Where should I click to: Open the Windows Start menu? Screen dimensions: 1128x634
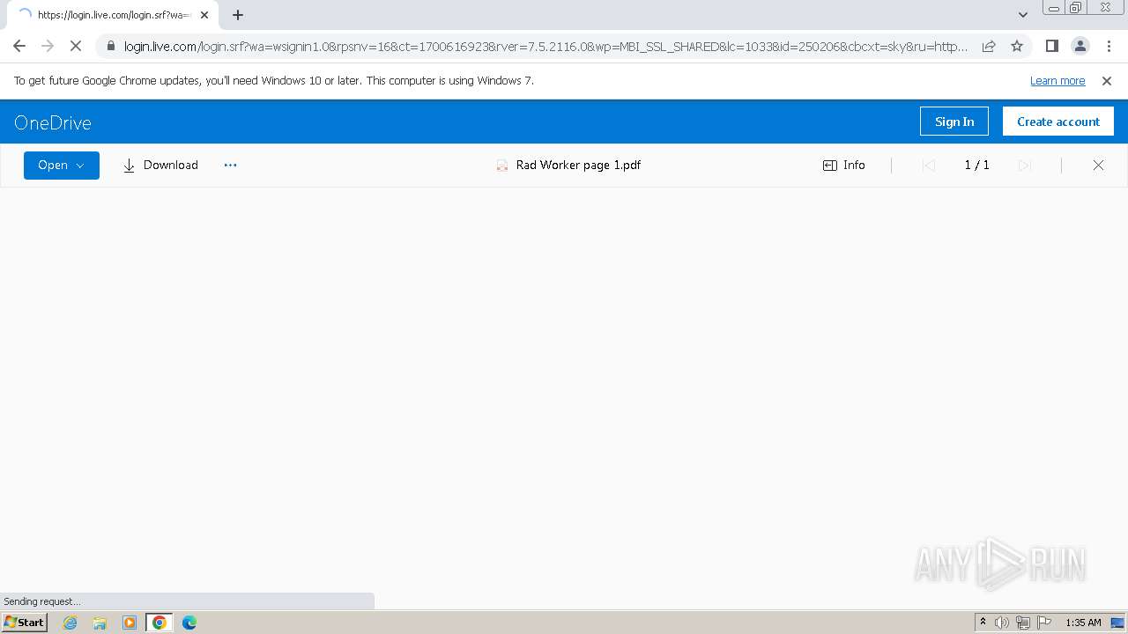point(25,622)
